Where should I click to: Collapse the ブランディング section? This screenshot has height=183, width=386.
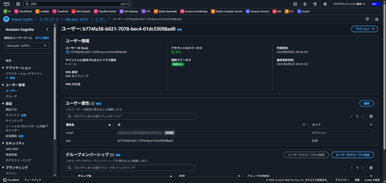(x=3, y=168)
